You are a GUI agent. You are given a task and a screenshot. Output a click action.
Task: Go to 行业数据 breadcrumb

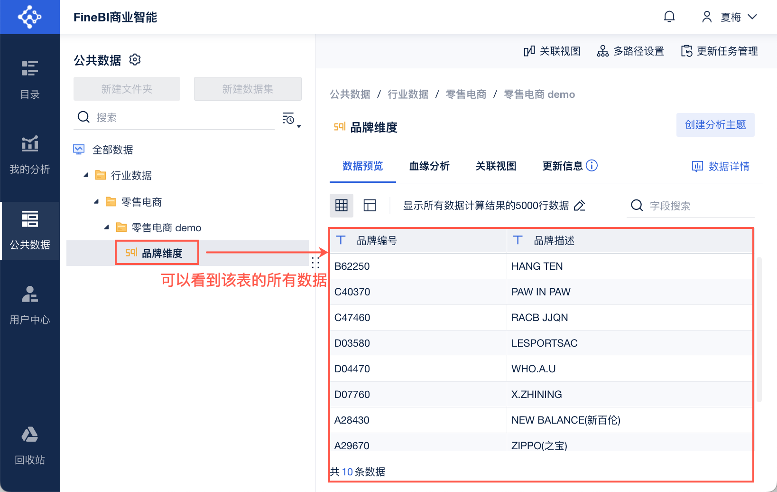click(408, 95)
